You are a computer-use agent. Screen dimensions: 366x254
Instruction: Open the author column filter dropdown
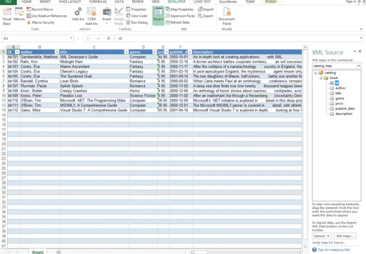(57, 52)
